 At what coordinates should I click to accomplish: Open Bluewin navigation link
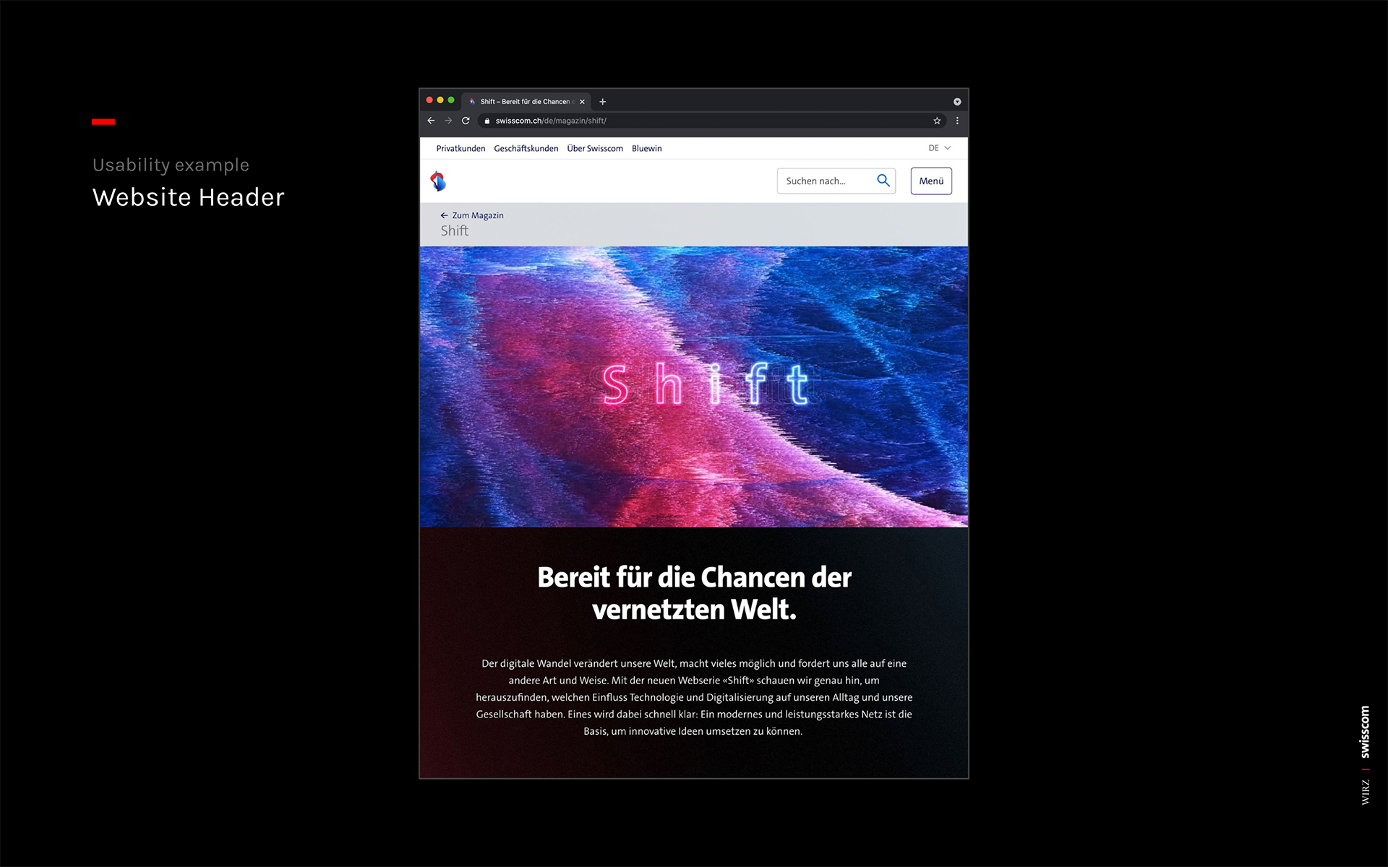(647, 148)
